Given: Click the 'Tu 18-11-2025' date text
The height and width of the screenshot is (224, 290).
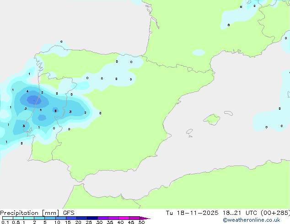Looking at the screenshot, I should click(192, 213).
